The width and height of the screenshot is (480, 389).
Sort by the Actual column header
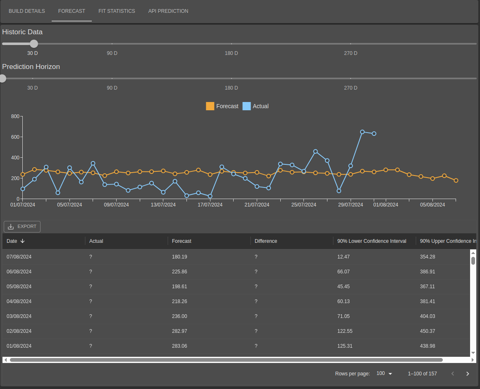pos(127,241)
